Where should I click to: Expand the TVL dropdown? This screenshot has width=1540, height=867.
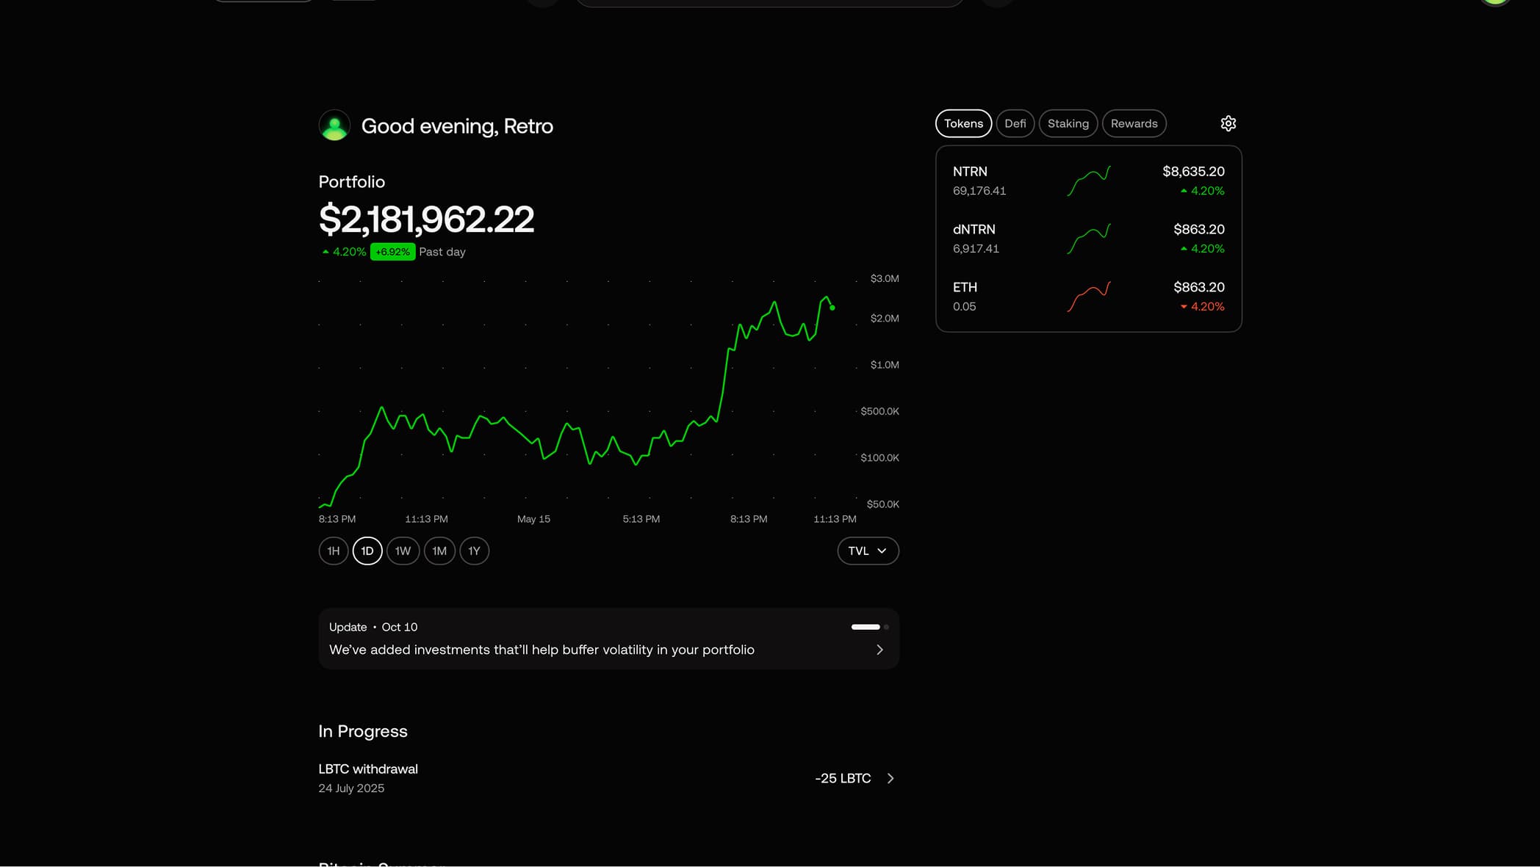tap(868, 551)
